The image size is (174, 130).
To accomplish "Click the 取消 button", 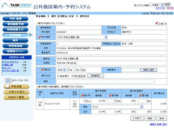I will (x=162, y=118).
